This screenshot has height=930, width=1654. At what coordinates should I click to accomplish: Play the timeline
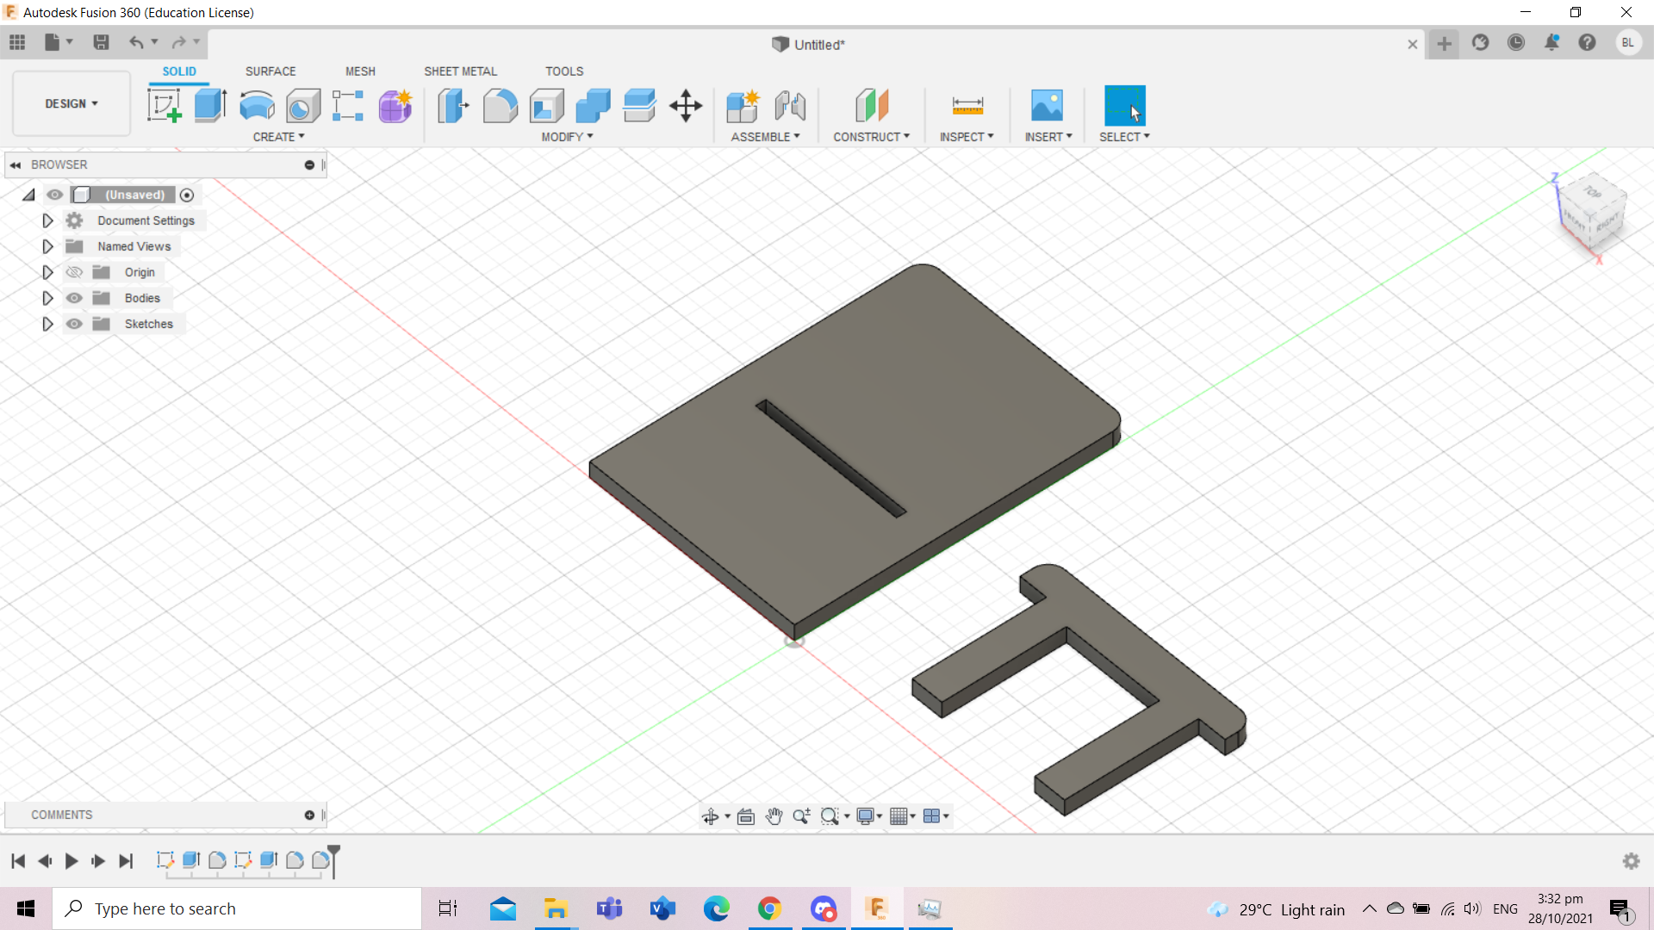[x=72, y=861]
